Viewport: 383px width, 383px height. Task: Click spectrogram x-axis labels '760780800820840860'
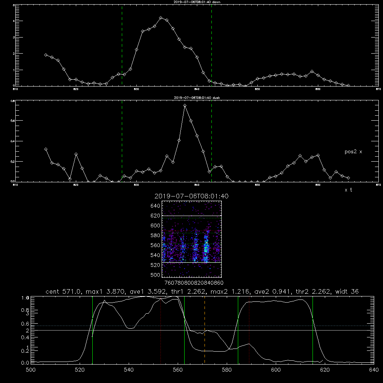194,283
